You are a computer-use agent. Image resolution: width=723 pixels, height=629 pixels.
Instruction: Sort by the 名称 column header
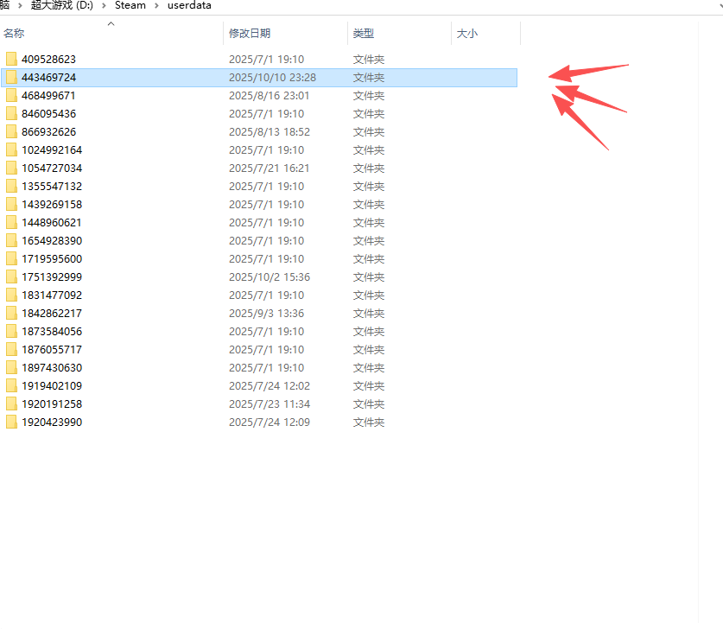coord(14,34)
